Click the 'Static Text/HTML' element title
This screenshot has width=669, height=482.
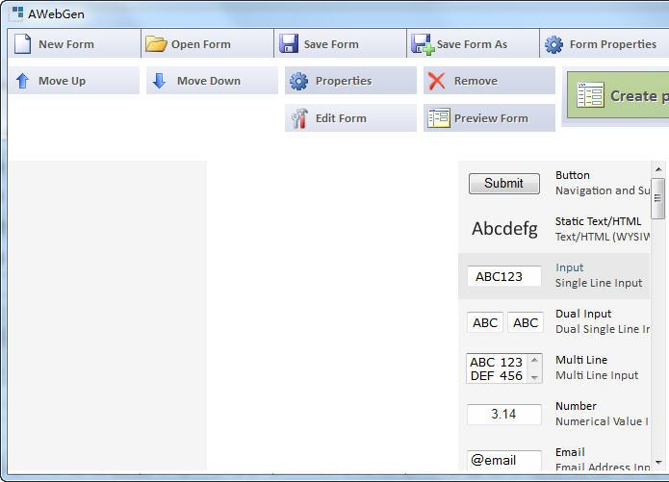tap(598, 221)
